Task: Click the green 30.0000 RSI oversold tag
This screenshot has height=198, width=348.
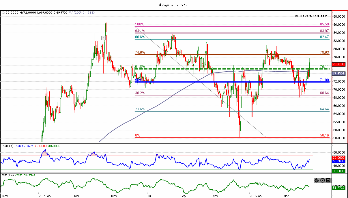Action: (x=338, y=171)
